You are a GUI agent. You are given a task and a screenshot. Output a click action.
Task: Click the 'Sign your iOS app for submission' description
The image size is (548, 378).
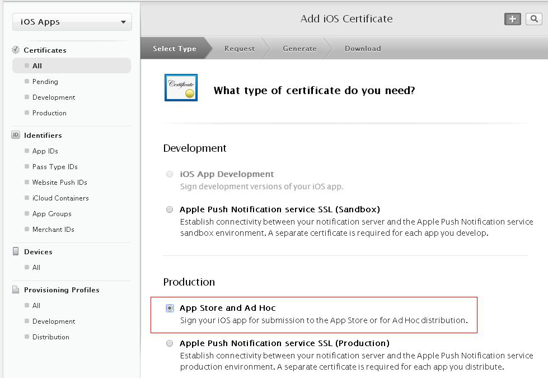(x=324, y=320)
